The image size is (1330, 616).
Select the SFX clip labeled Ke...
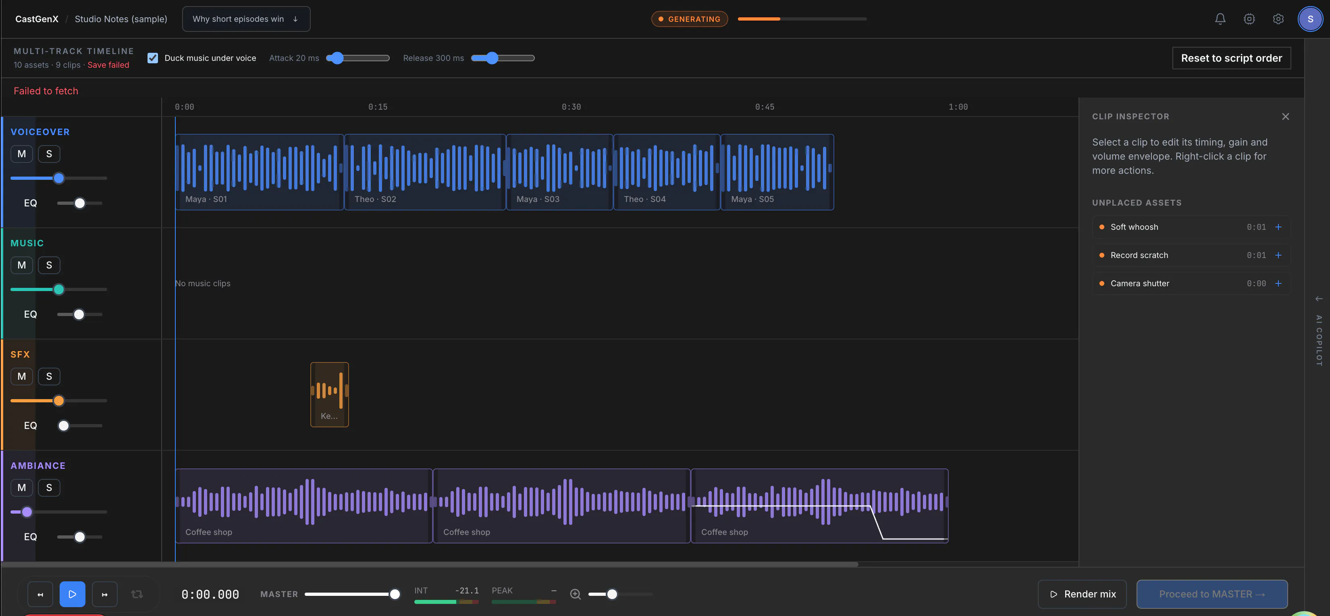coord(329,395)
